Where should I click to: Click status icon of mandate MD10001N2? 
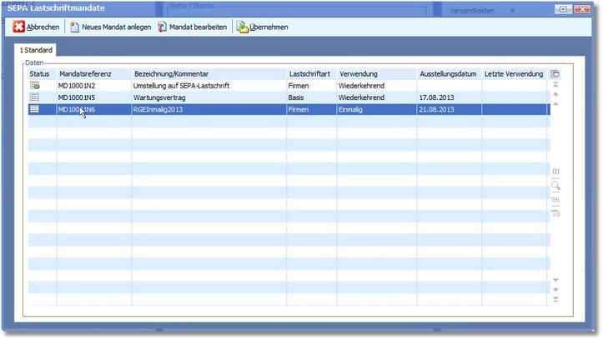pos(35,86)
